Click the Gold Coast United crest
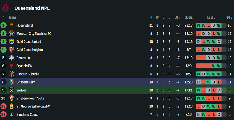This screenshot has width=234, height=120. click(x=12, y=42)
